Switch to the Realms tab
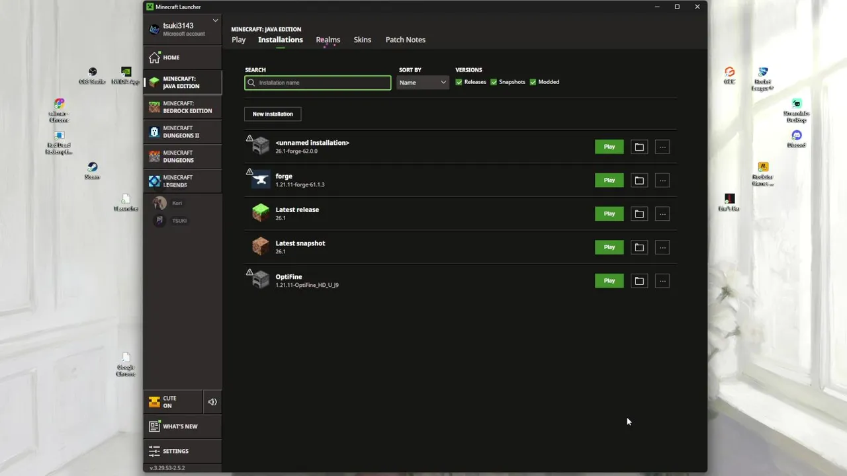The image size is (847, 476). 328,40
